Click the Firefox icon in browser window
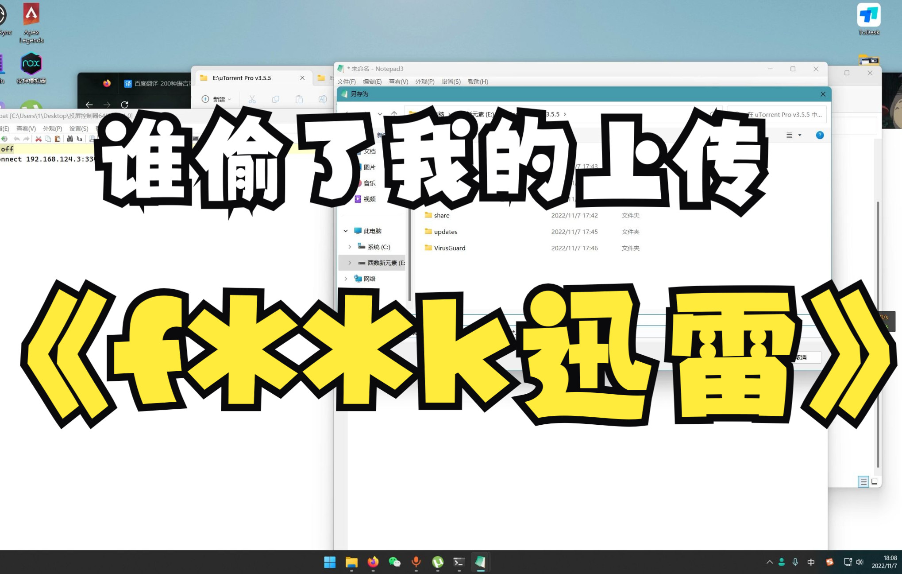Screen dimensions: 902x574 click(x=107, y=83)
